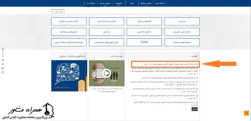Image resolution: width=251 pixels, height=121 pixels.
Task: Expand the آزمون‌ها dropdown menu
Action: point(119,3)
